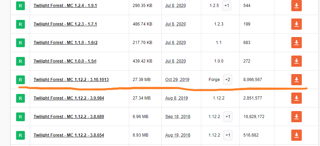Open Twilight Forest - MC 1.0.0 - 1.5rl link
The width and height of the screenshot is (320, 146).
click(x=65, y=61)
